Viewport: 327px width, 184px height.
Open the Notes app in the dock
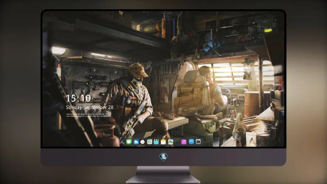163,142
